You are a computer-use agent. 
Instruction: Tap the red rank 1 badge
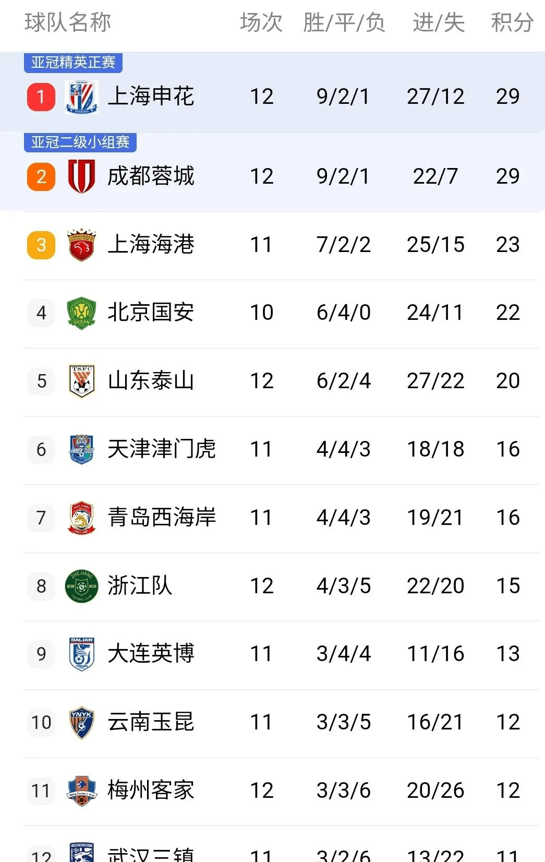point(41,97)
